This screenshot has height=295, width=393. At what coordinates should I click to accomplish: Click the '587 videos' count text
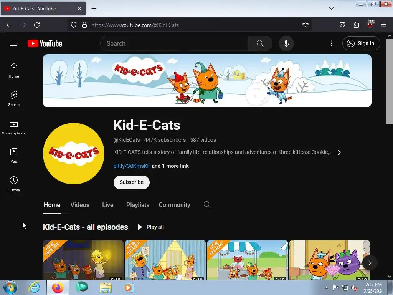203,140
